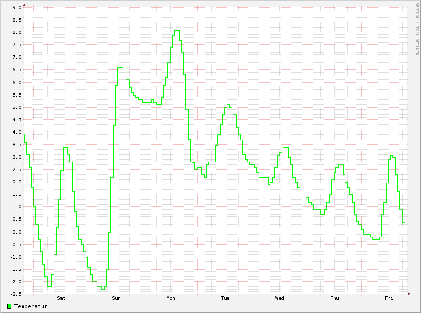Click the Sun label on time axis
Screen dimensions: 421x313
(x=116, y=298)
